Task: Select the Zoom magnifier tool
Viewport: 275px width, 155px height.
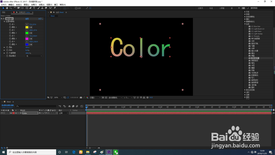Action: pyautogui.click(x=10, y=8)
